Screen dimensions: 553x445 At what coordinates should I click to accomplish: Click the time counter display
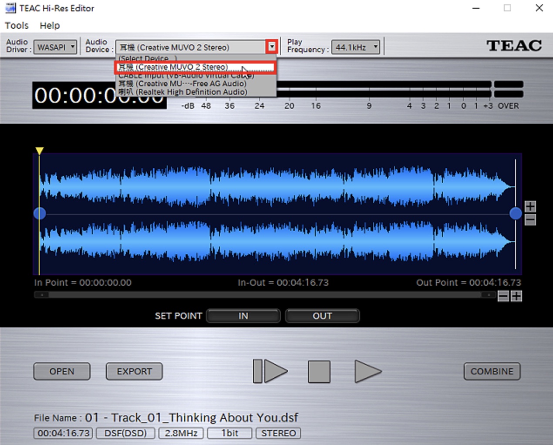coord(99,95)
